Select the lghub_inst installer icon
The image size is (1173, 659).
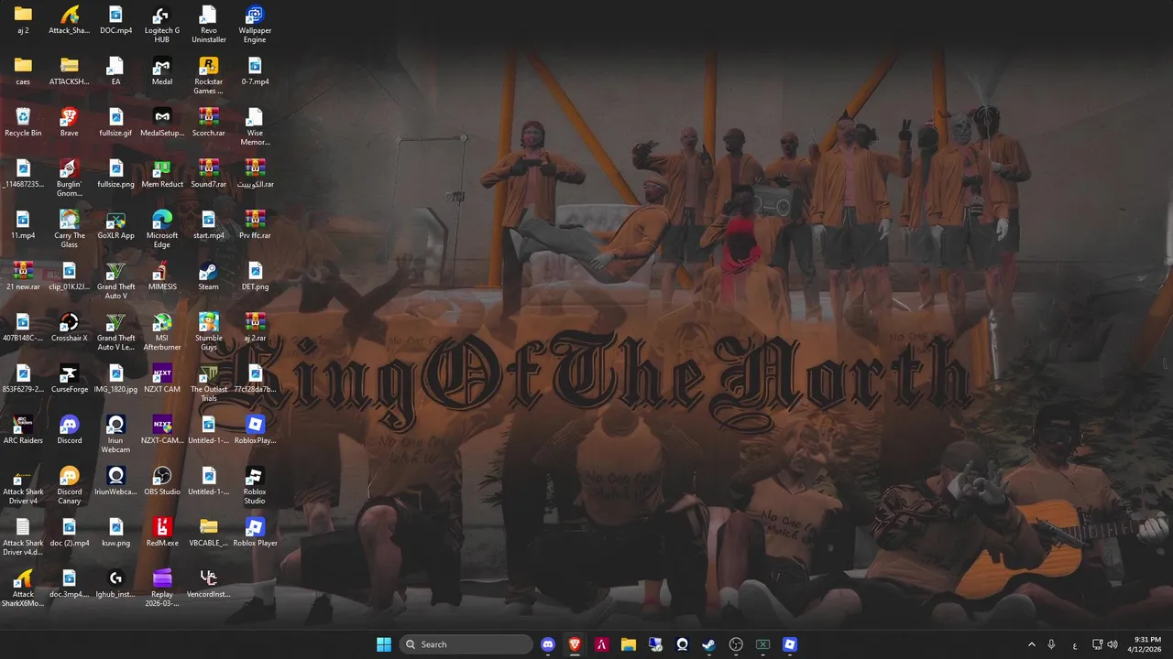click(x=115, y=584)
